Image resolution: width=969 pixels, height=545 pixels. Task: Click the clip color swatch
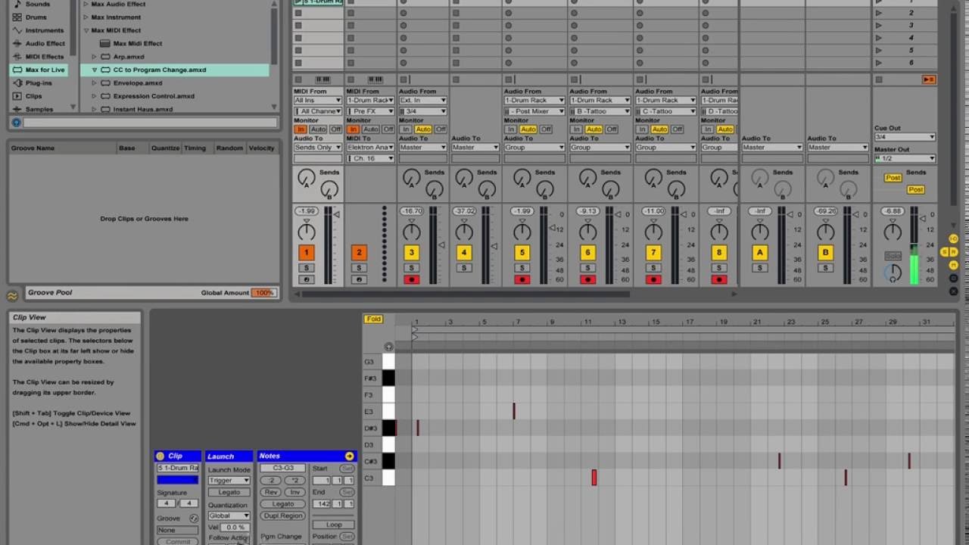pos(177,480)
